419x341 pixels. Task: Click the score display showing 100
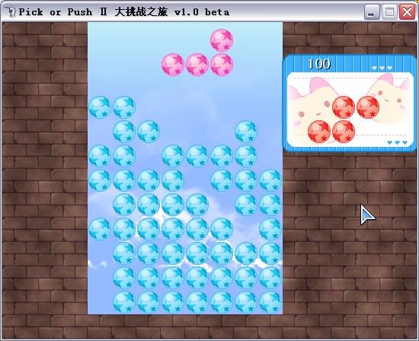click(x=319, y=64)
